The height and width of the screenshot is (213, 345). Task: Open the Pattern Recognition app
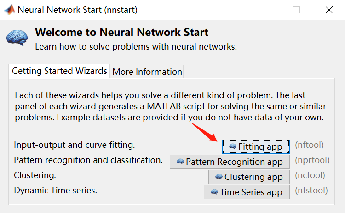pos(230,162)
